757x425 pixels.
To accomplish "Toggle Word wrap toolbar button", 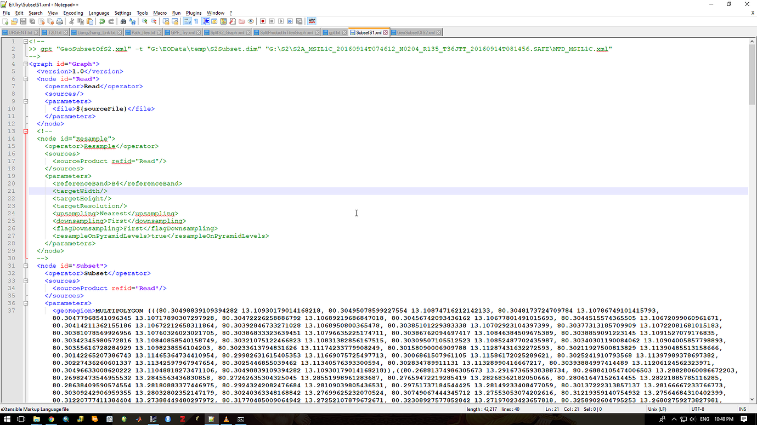I will pyautogui.click(x=187, y=21).
